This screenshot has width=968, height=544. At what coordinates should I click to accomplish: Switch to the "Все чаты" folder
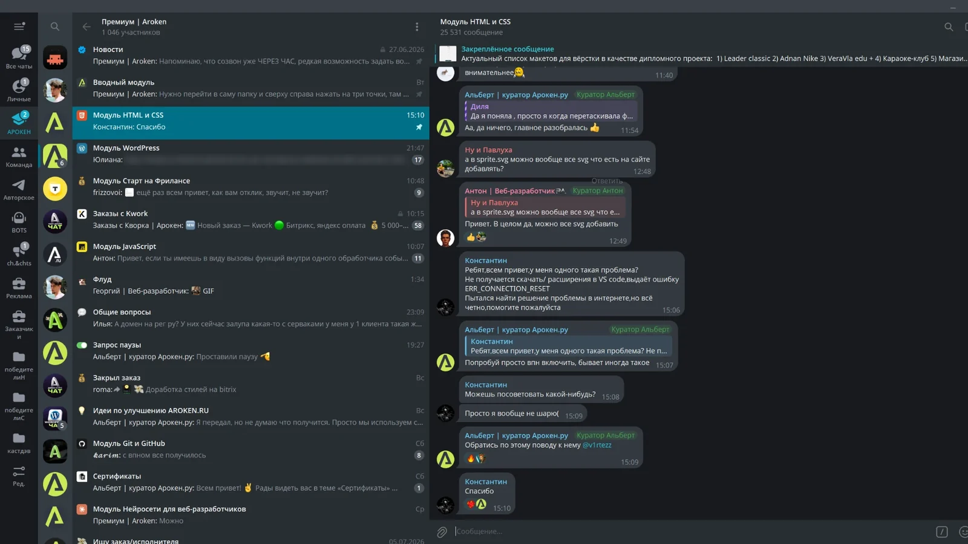[19, 57]
